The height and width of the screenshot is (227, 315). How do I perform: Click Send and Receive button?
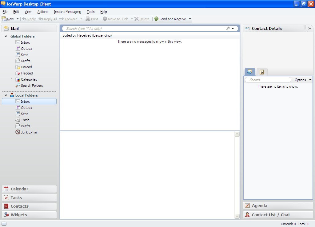pos(170,19)
